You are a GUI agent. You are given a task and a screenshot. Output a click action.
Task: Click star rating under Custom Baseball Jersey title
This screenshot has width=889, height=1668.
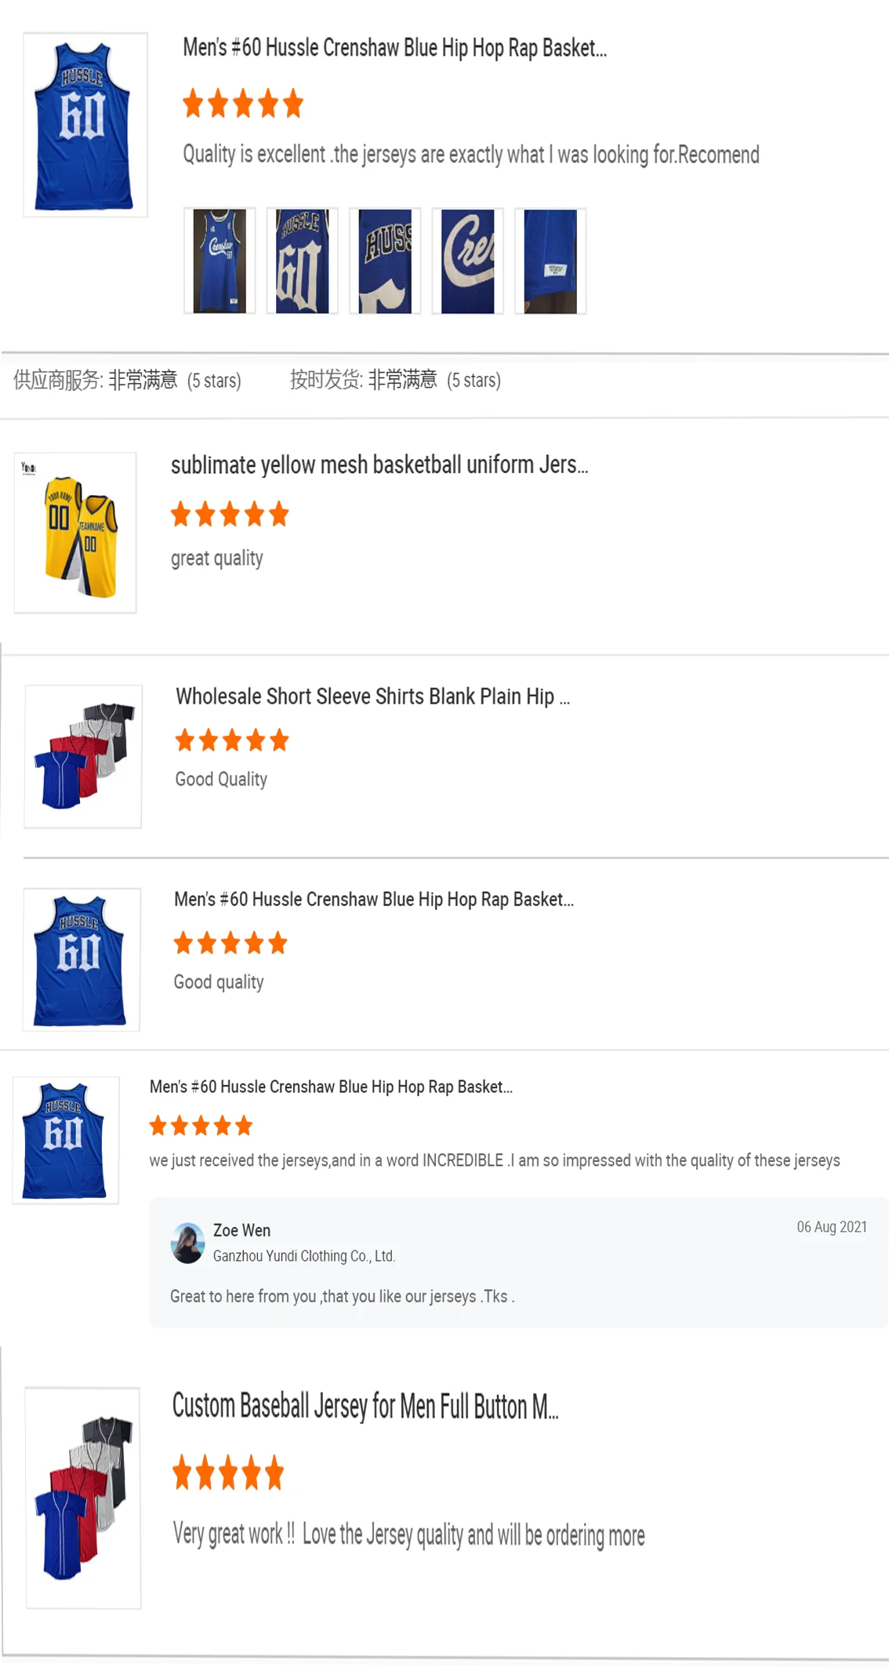(228, 1473)
